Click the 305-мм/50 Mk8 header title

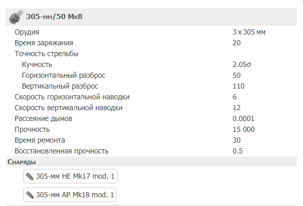click(x=54, y=16)
